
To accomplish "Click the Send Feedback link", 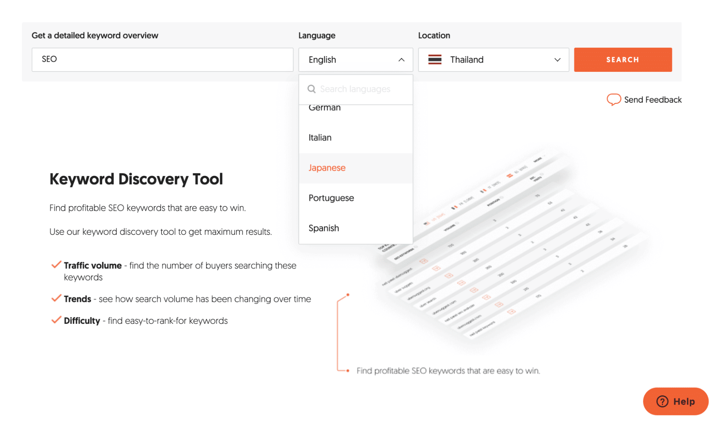I will [x=653, y=99].
